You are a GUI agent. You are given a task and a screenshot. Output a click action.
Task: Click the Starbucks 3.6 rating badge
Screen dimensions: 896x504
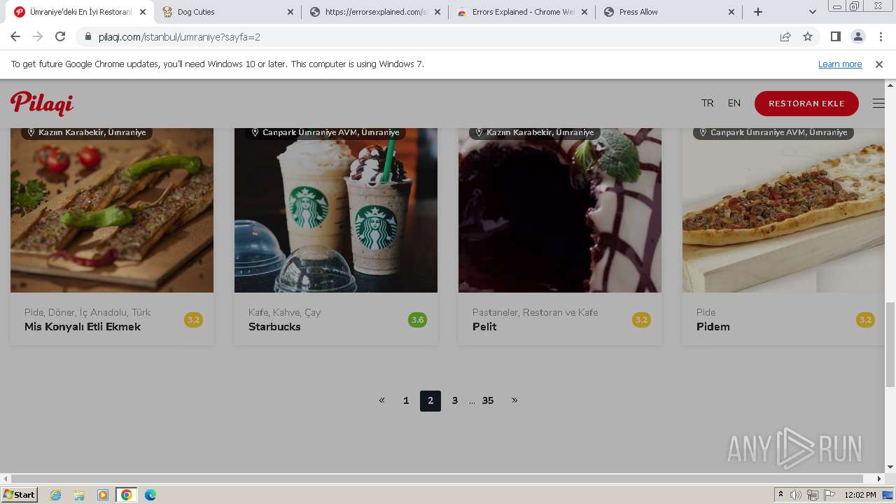pos(417,320)
